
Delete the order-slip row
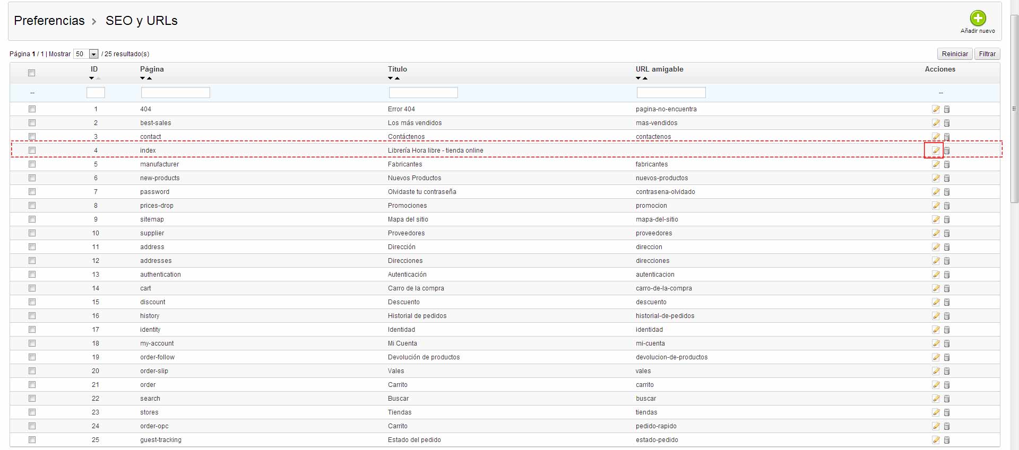click(947, 371)
